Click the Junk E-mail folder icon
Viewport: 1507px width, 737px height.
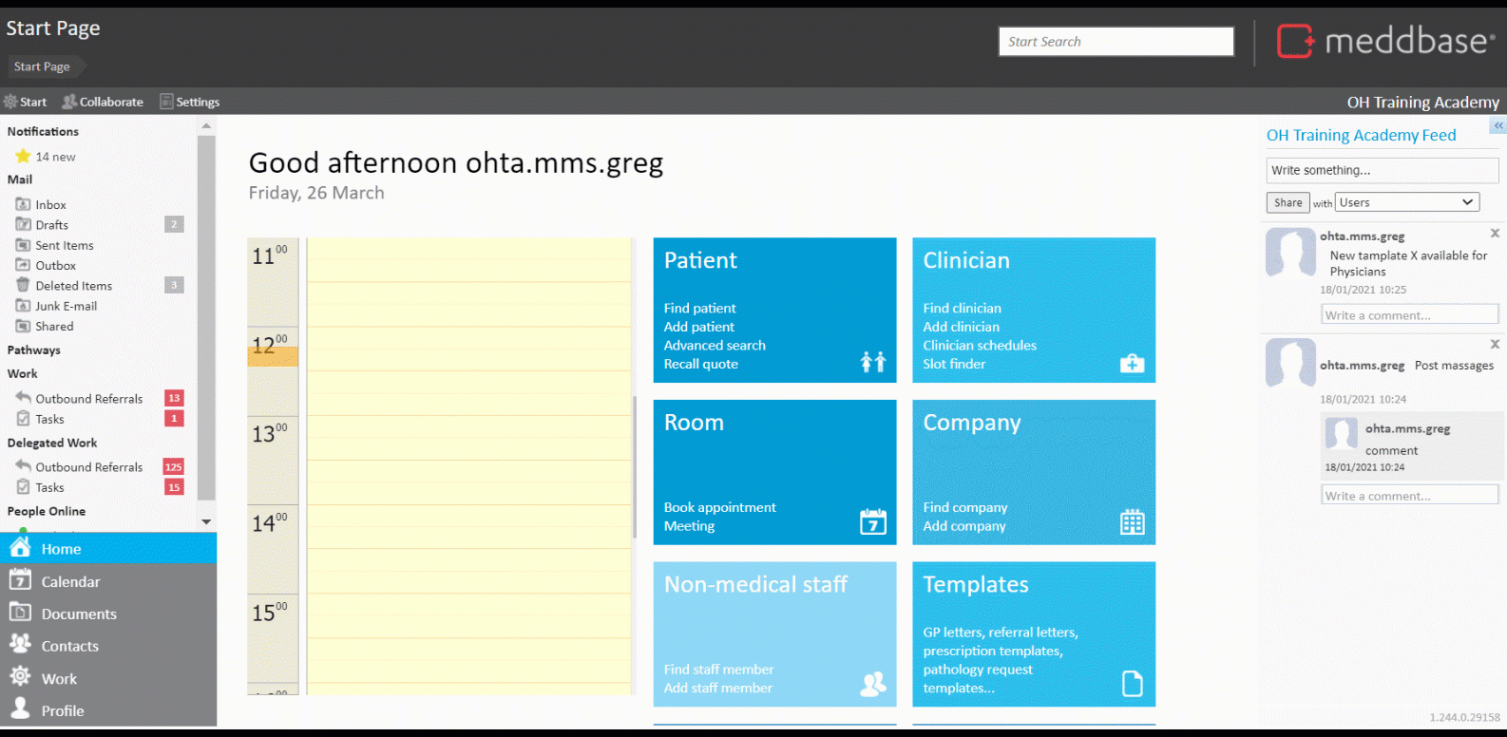tap(23, 306)
